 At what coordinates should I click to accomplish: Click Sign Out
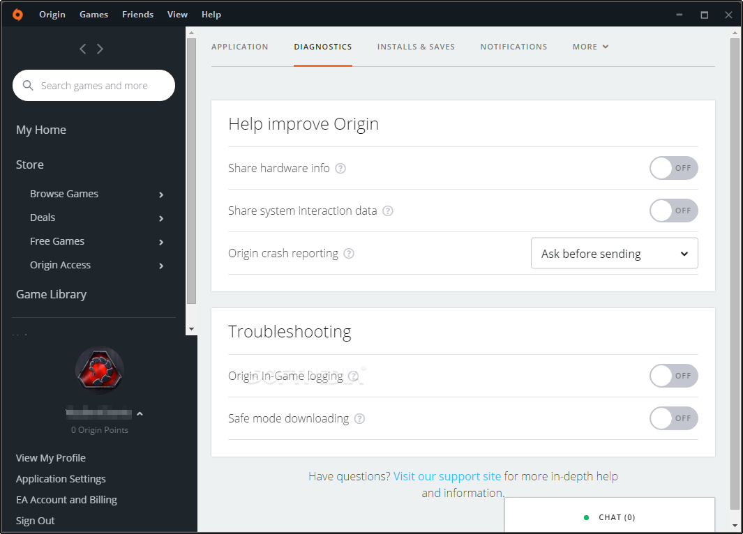(35, 520)
